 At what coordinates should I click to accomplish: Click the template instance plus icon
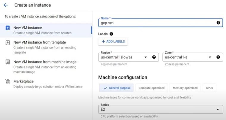pos(8,43)
